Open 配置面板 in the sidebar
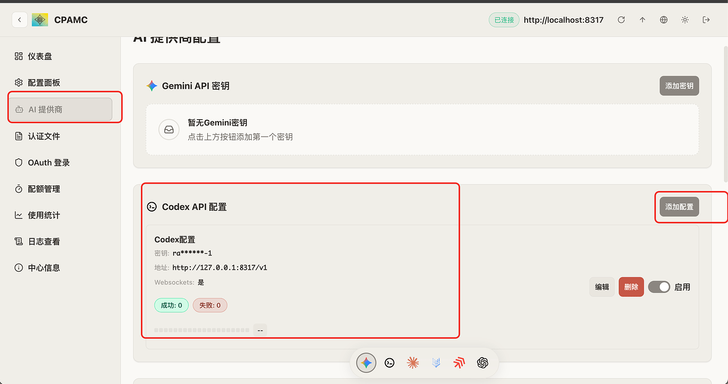The width and height of the screenshot is (728, 384). point(60,83)
